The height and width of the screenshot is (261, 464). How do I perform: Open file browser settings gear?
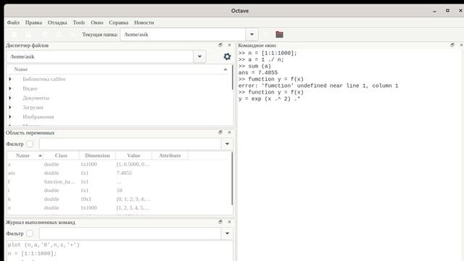pyautogui.click(x=227, y=57)
